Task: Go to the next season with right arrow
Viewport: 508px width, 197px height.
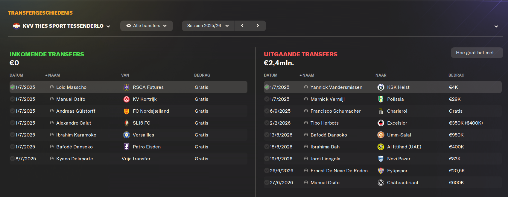Action: pos(258,26)
